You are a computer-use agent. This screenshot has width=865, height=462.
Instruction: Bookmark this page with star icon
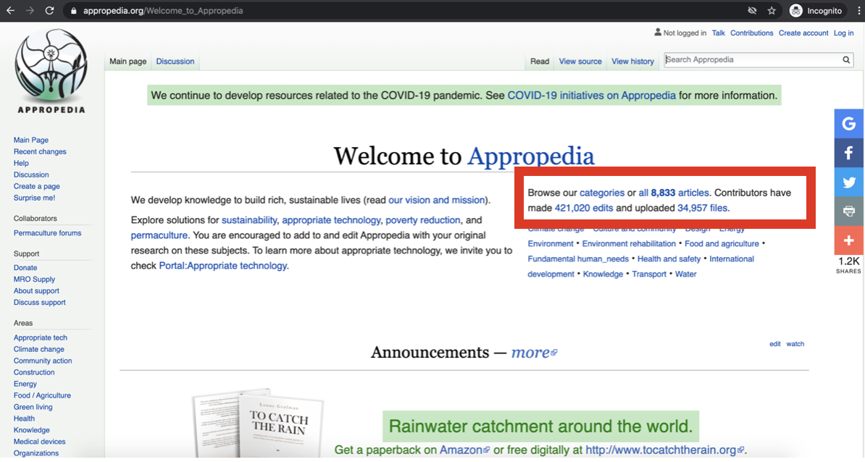[772, 11]
